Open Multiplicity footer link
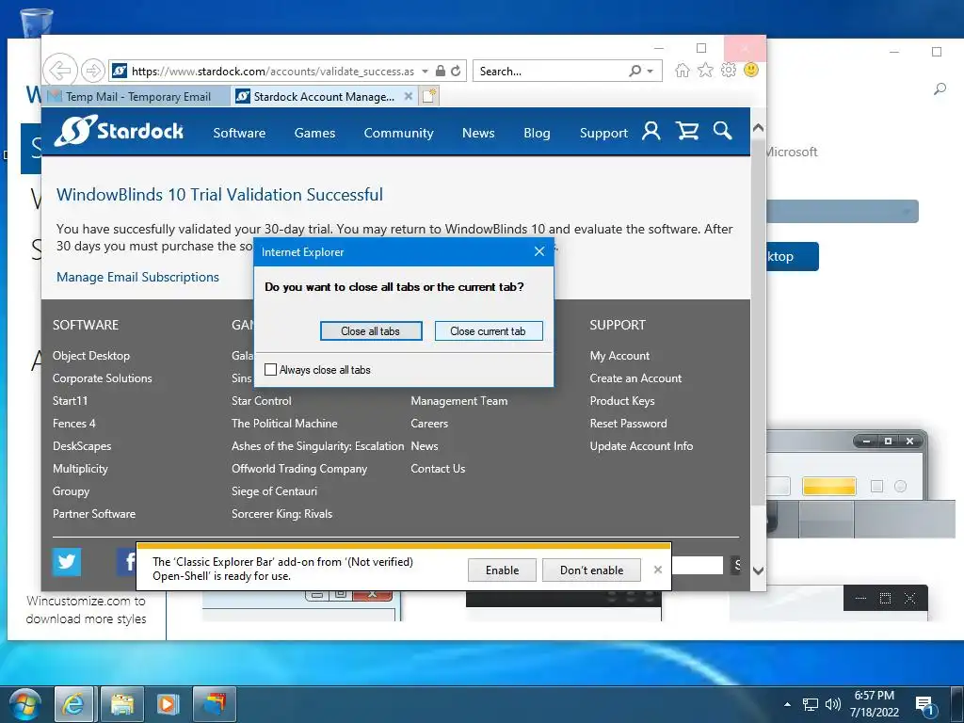The height and width of the screenshot is (723, 964). 80,469
